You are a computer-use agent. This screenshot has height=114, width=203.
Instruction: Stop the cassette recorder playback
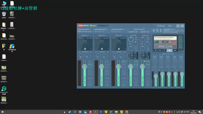tap(170, 50)
